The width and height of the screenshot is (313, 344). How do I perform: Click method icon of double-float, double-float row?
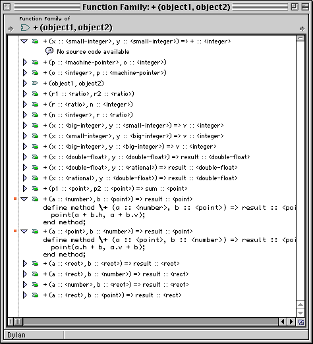pyautogui.click(x=35, y=157)
